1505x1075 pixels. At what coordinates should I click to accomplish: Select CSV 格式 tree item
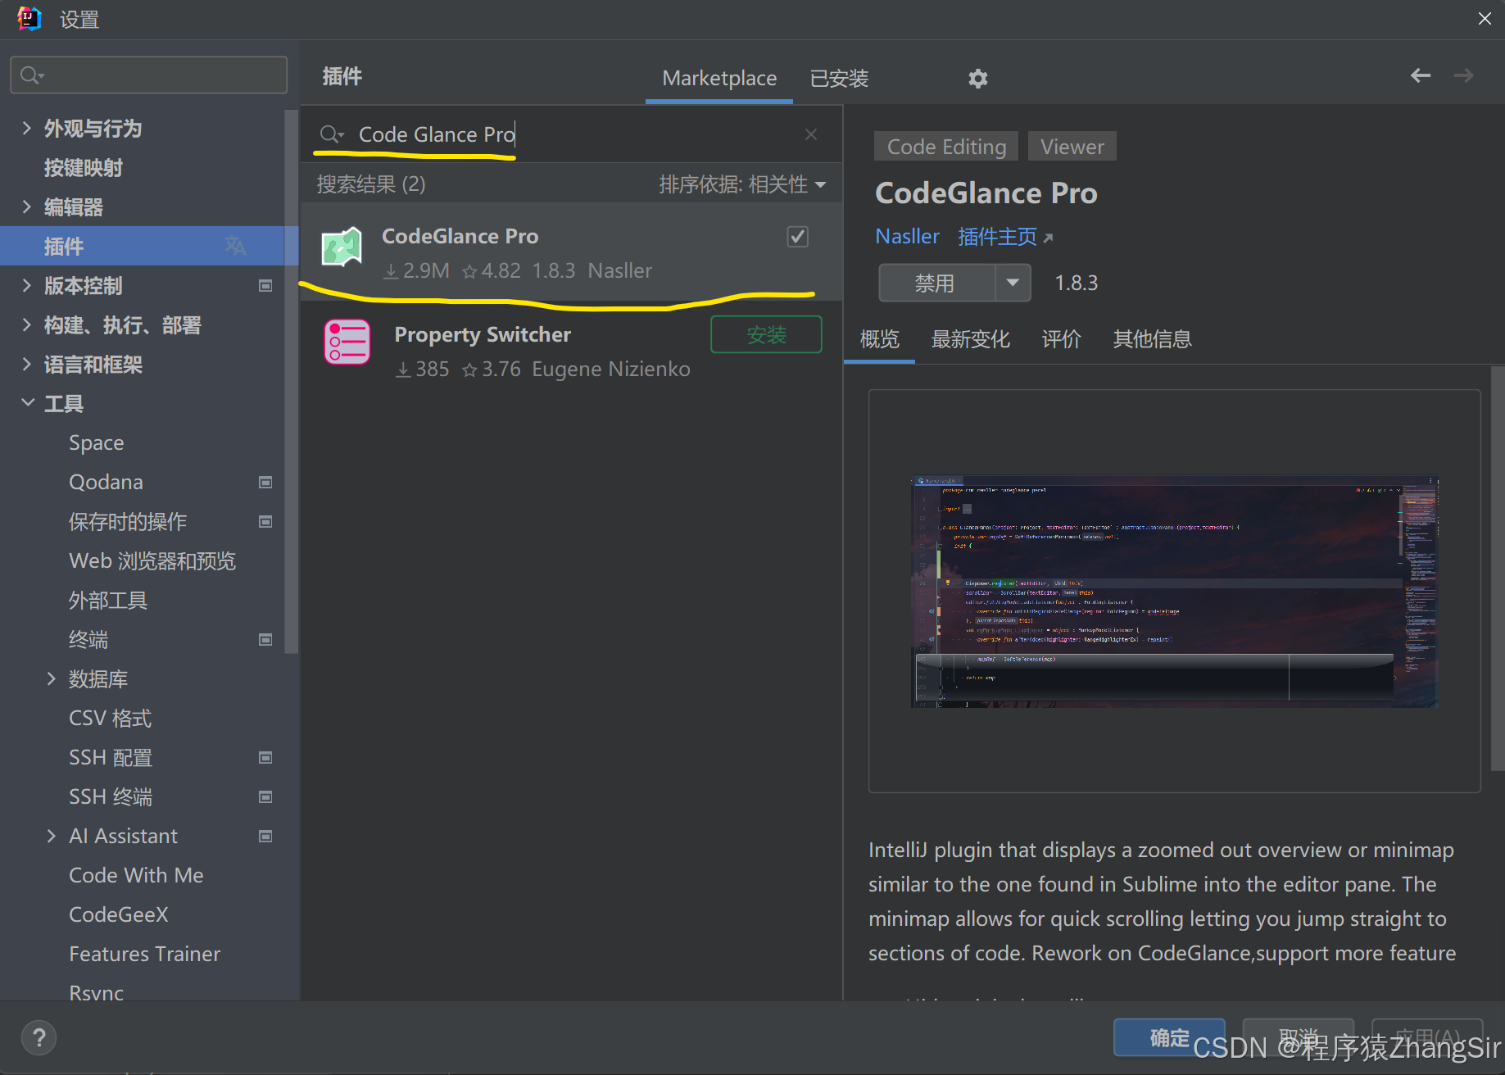[x=111, y=719]
